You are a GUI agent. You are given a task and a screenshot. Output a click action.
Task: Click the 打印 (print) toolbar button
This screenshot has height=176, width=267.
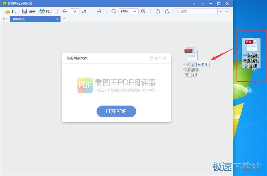pos(46,11)
